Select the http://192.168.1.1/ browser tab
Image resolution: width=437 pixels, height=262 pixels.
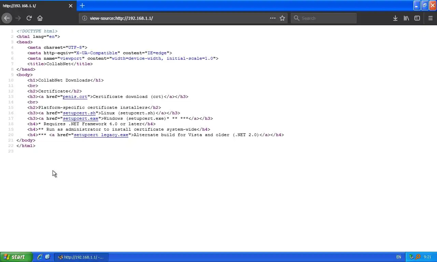pyautogui.click(x=38, y=6)
